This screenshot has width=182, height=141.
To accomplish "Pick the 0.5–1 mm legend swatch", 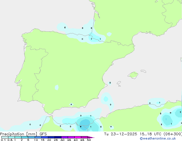I will tap(11, 137).
